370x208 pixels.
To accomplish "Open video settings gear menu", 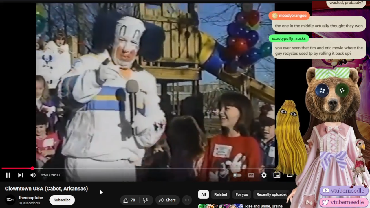I will (264, 175).
